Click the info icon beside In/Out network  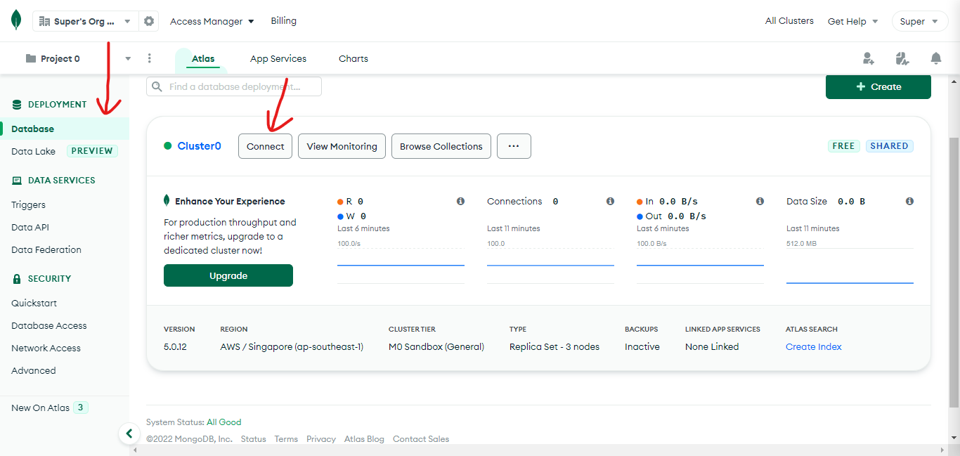760,201
